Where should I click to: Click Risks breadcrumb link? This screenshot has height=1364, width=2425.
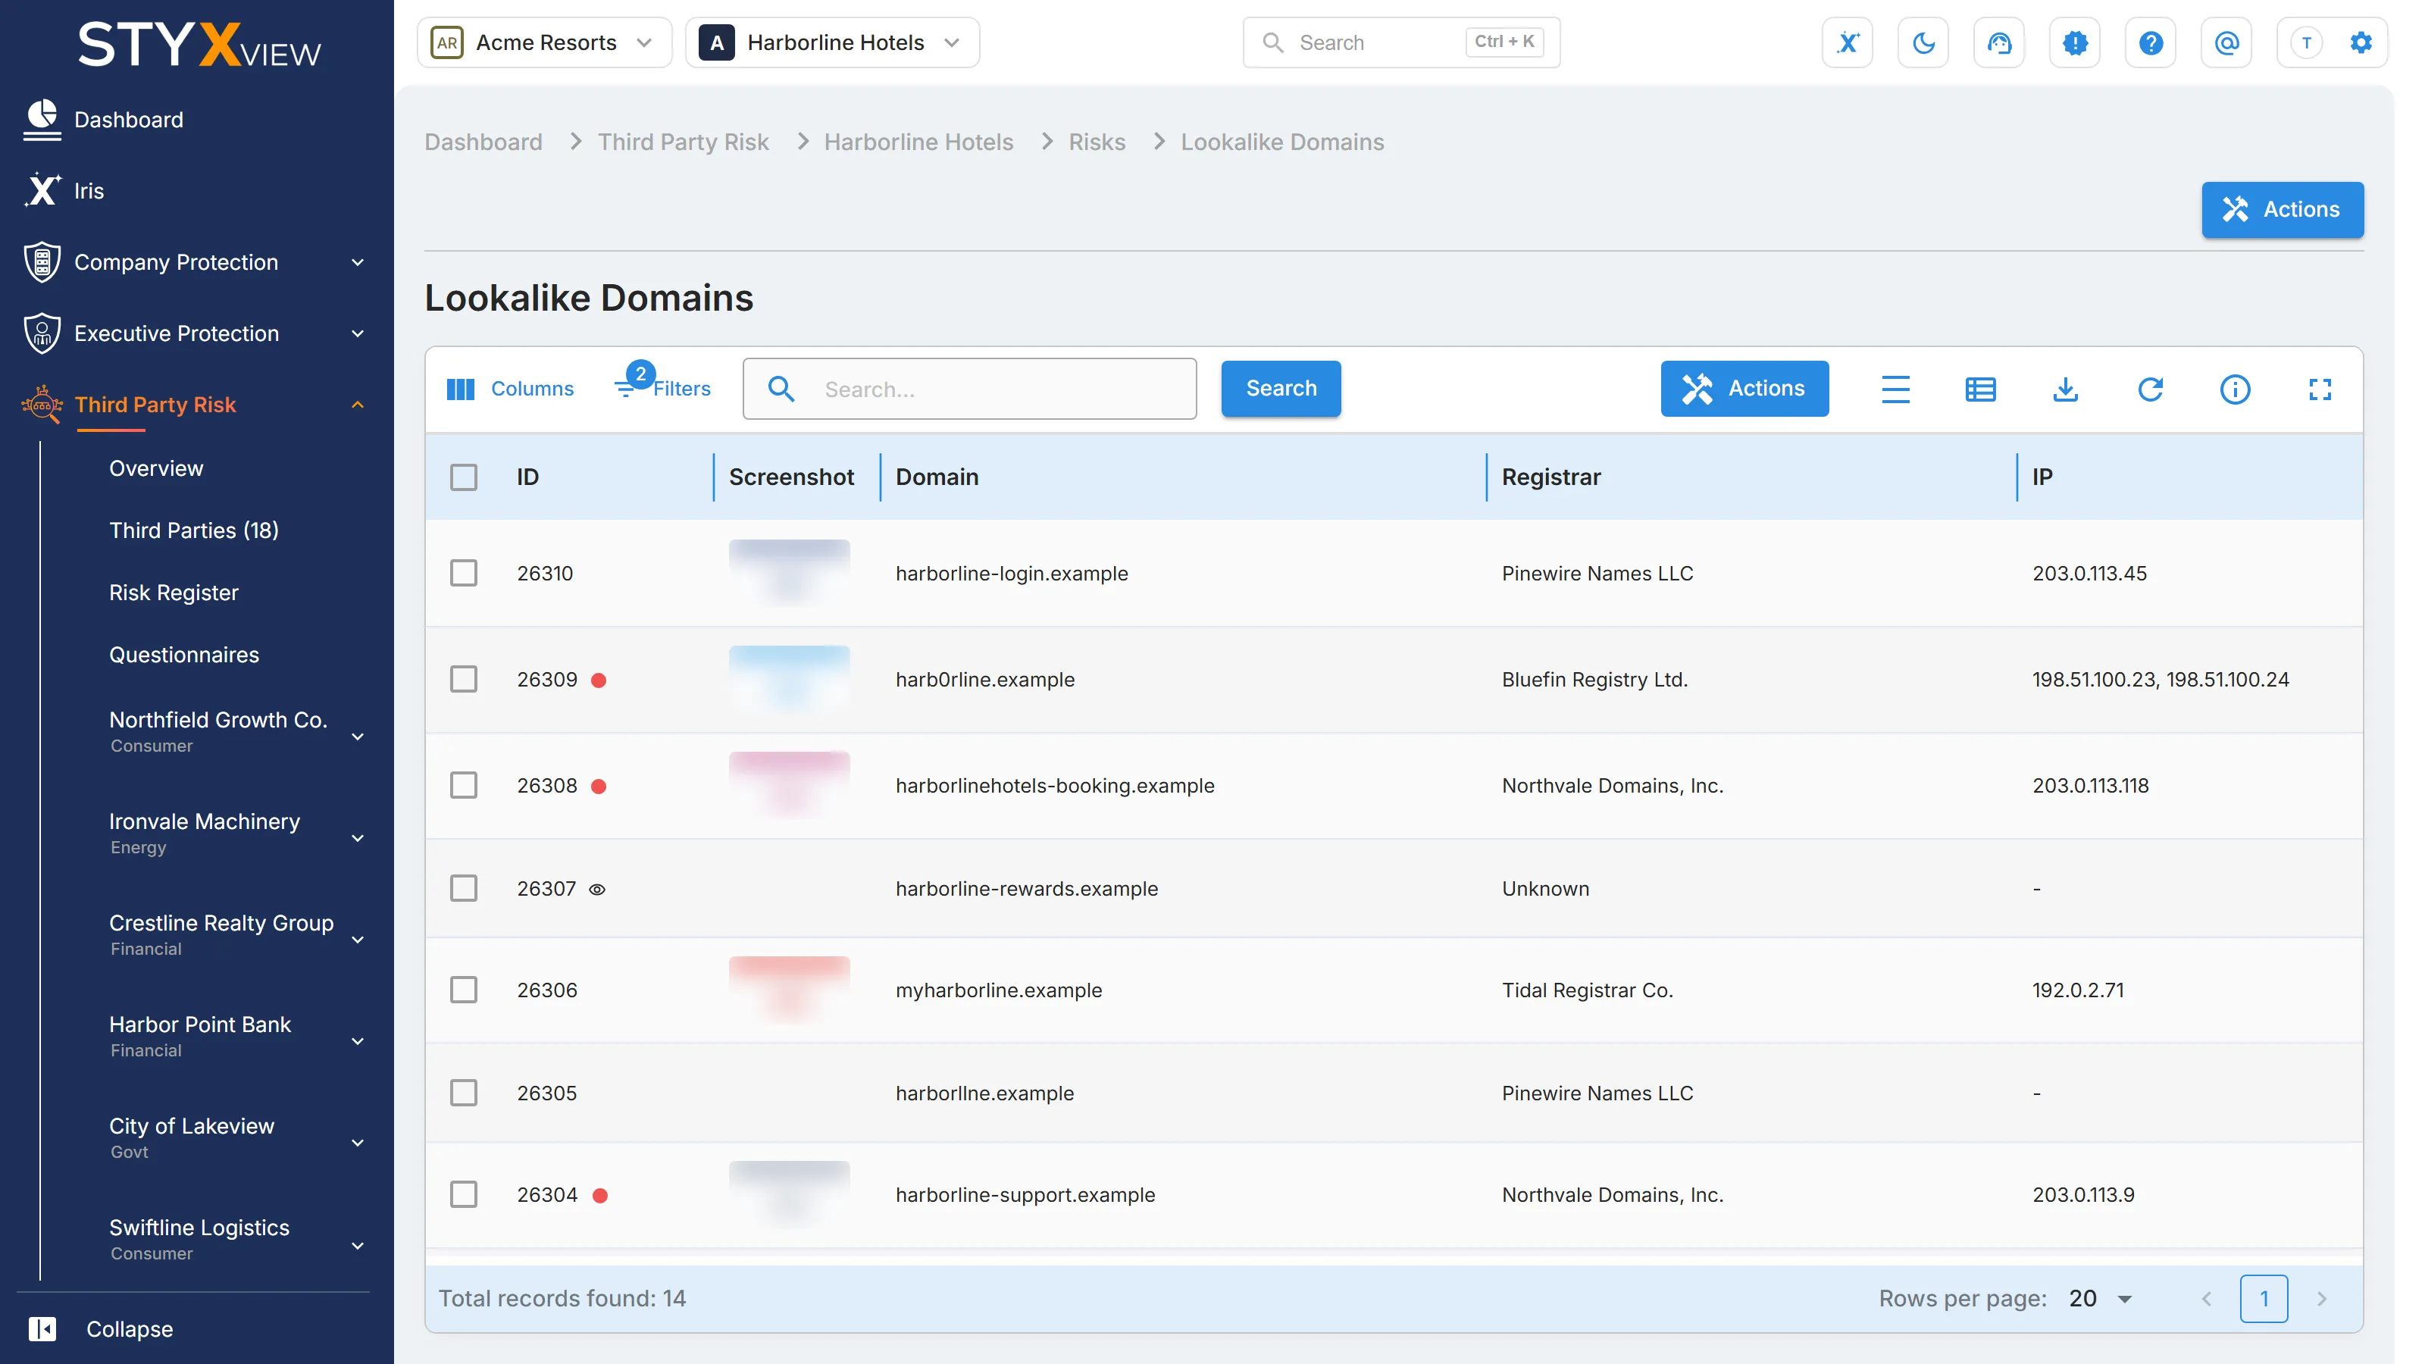(1097, 142)
